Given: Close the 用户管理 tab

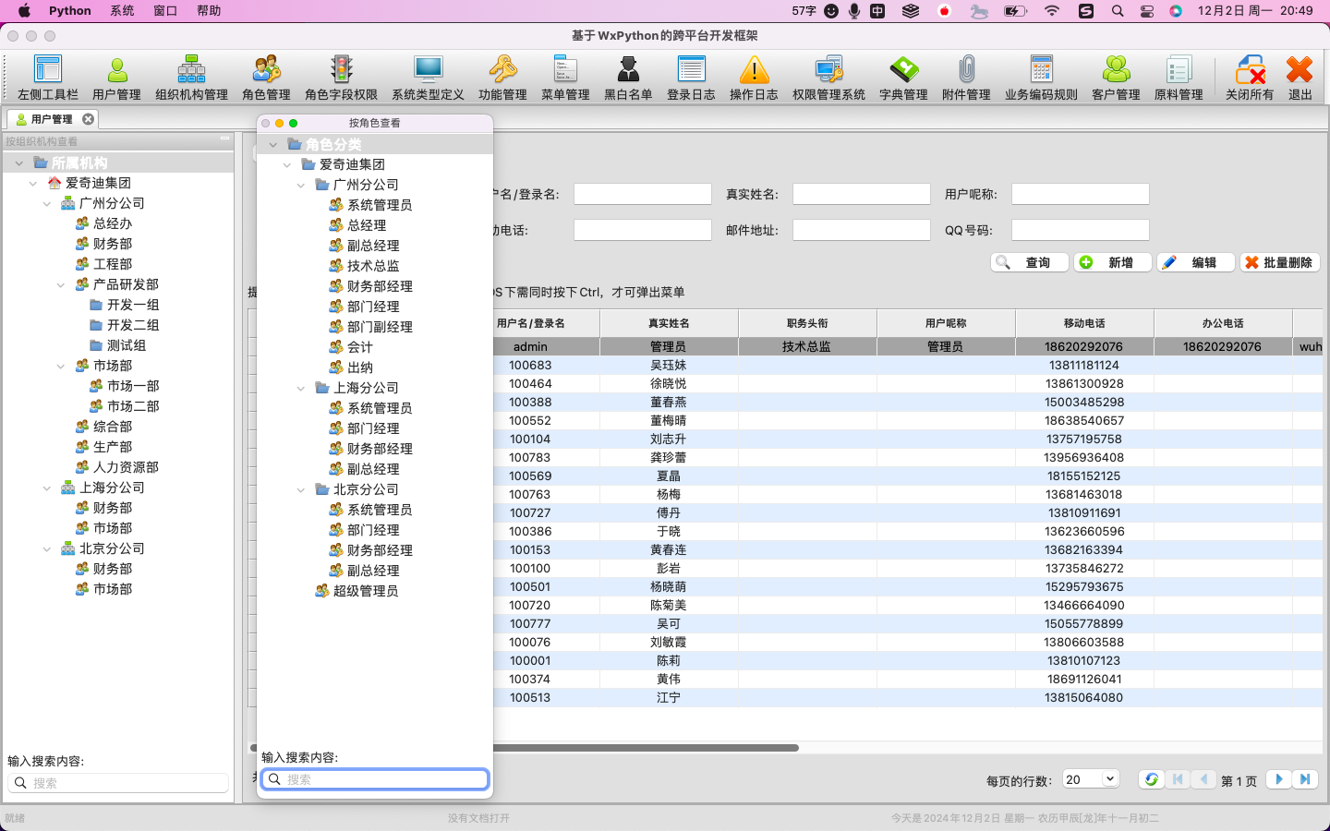Looking at the screenshot, I should pyautogui.click(x=88, y=119).
